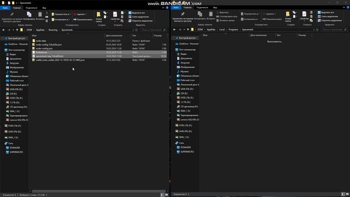This screenshot has width=350, height=197.
Task: Select all items in left Roaming window
Action: tap(137, 13)
